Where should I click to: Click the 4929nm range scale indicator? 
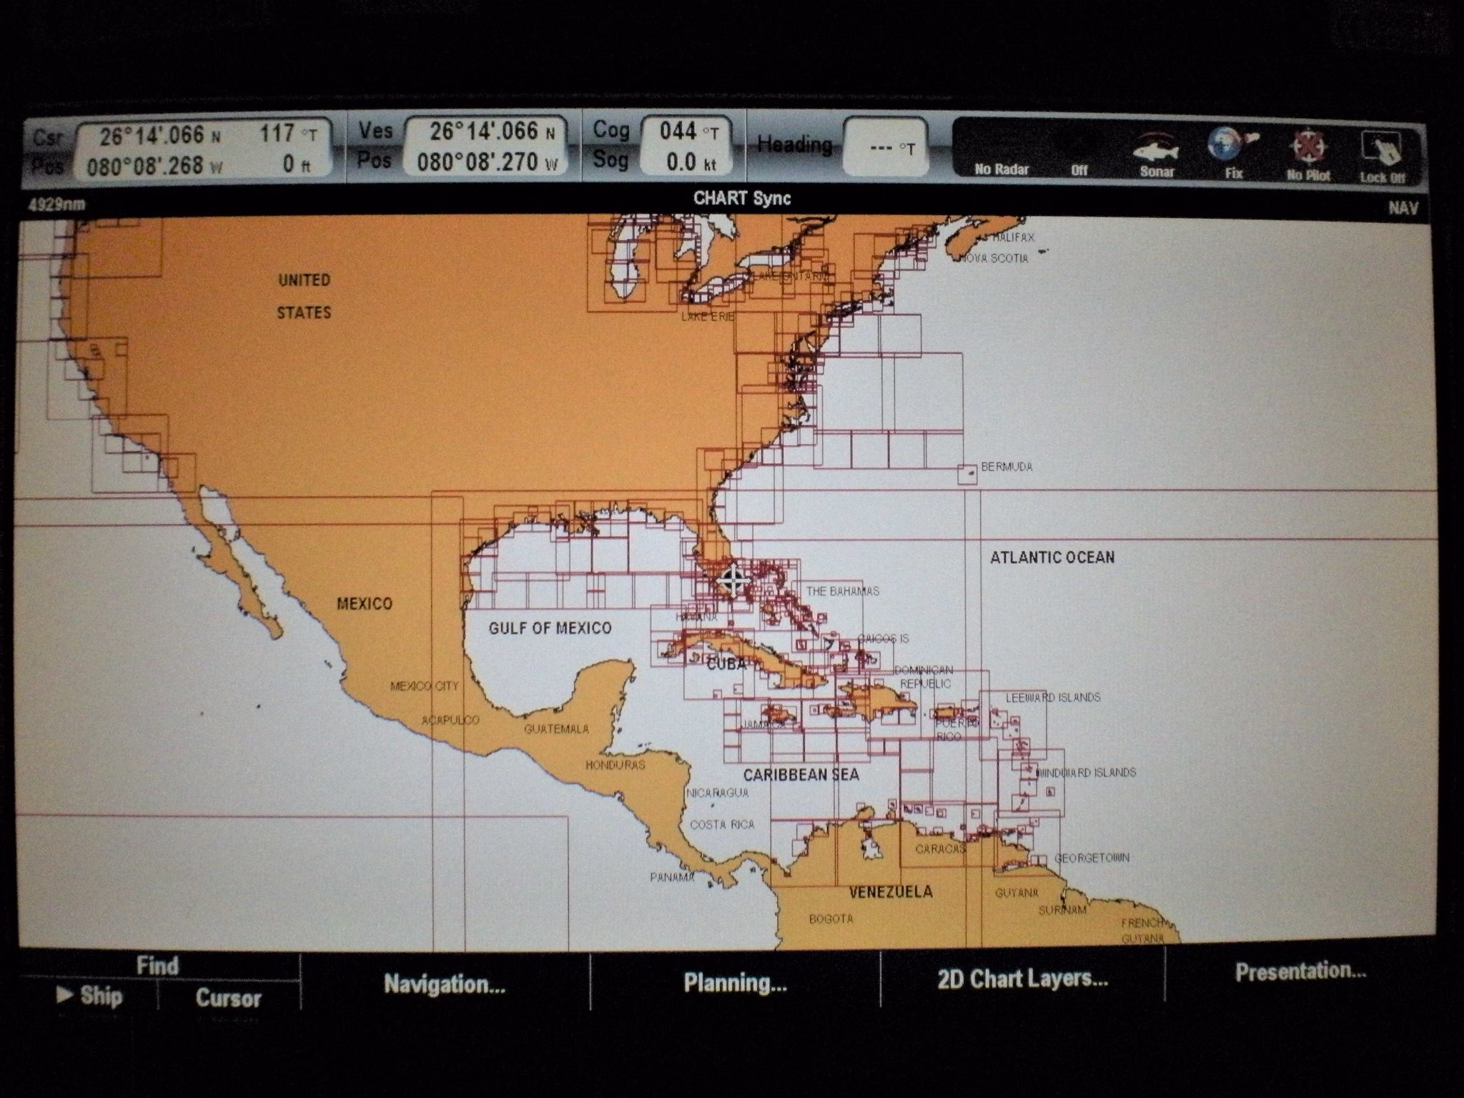pos(56,205)
